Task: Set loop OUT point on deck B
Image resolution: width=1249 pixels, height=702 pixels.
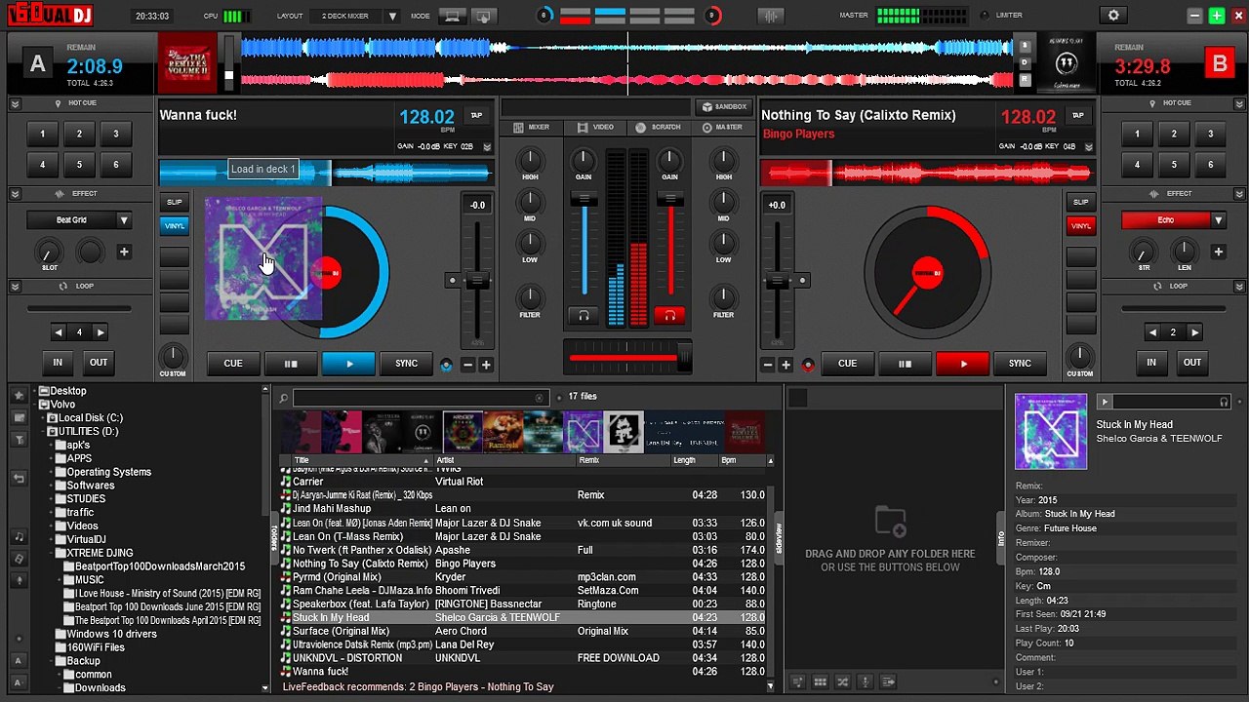Action: (x=1191, y=363)
